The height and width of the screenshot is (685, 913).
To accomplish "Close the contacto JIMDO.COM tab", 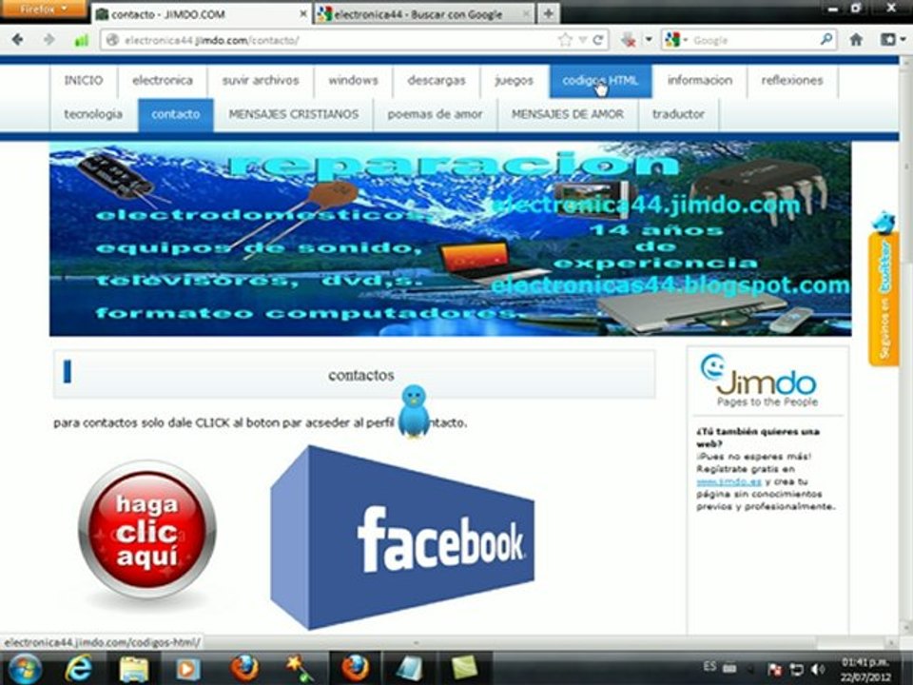I will point(303,14).
